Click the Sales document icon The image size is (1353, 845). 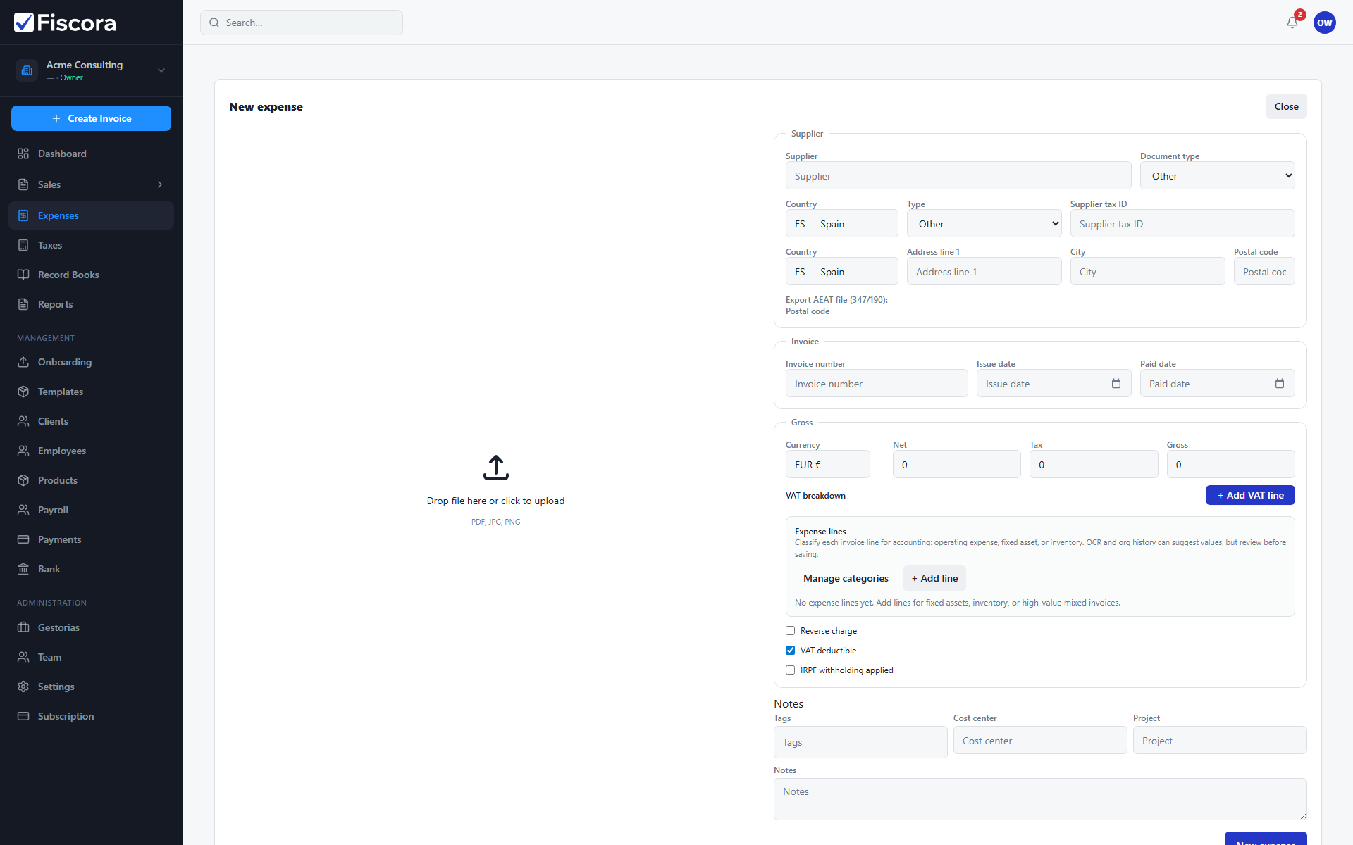pyautogui.click(x=23, y=184)
